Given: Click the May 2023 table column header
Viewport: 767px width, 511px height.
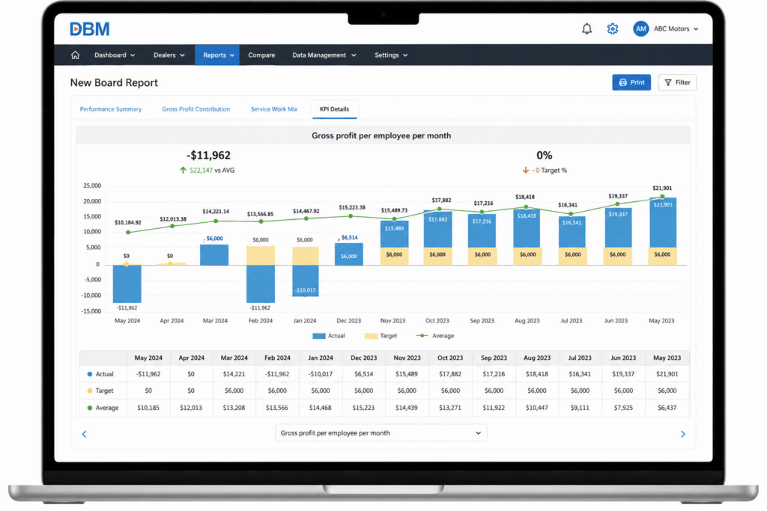Looking at the screenshot, I should tap(667, 358).
